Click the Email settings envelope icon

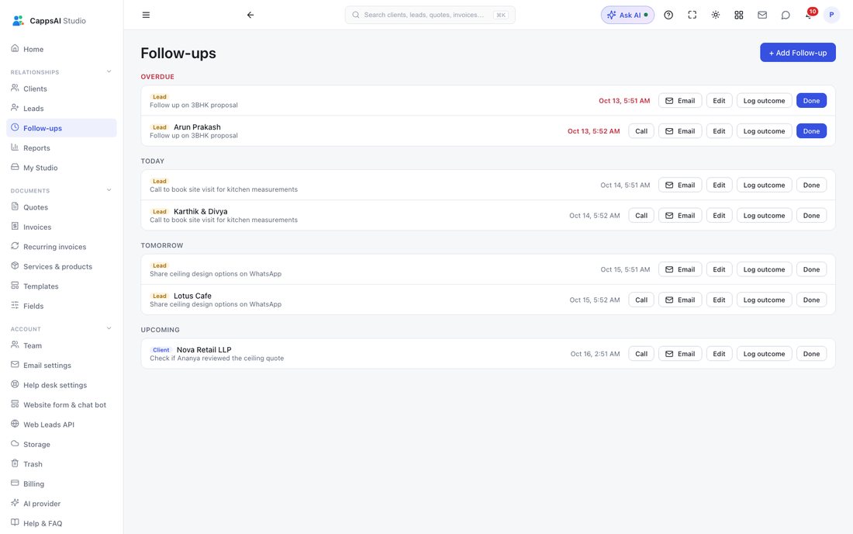pyautogui.click(x=15, y=365)
